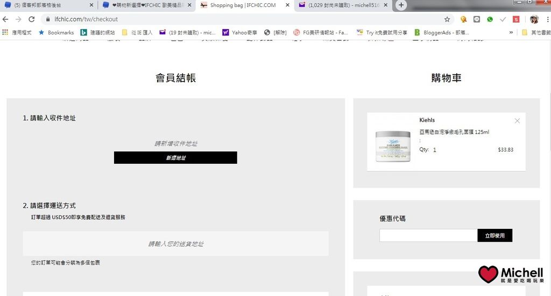Close the 痞客邦 部落格後台 tab
This screenshot has width=551, height=296.
coord(91,5)
